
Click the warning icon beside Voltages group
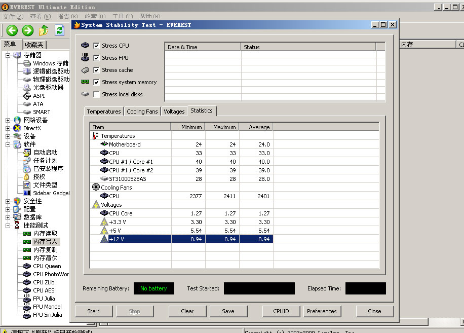[96, 205]
